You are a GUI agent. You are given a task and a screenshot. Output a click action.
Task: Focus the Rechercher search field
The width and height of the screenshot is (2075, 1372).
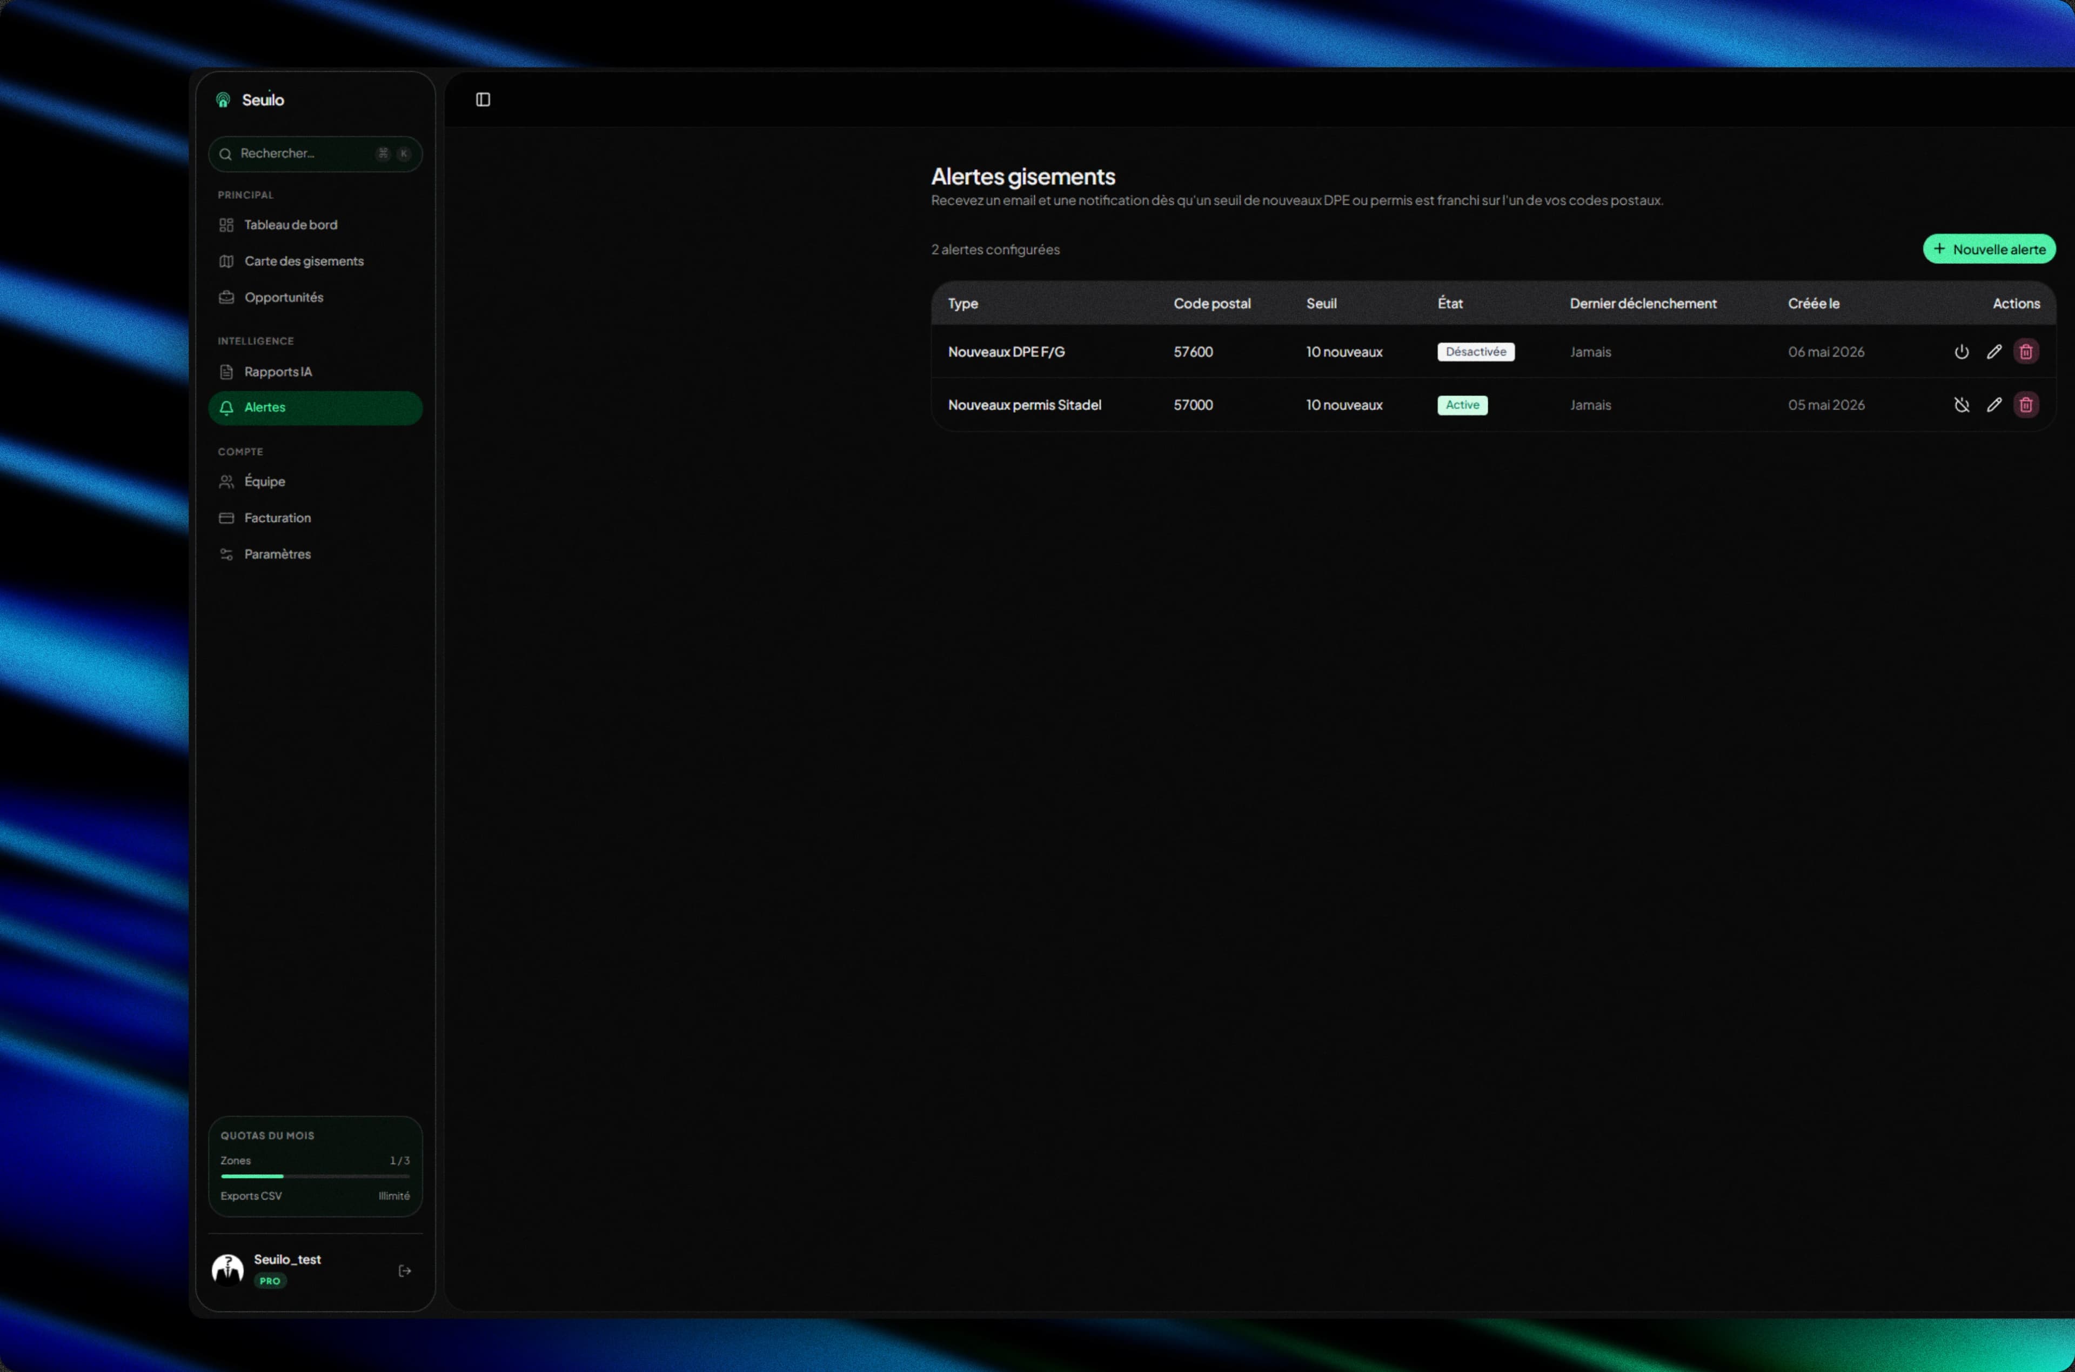tap(316, 154)
